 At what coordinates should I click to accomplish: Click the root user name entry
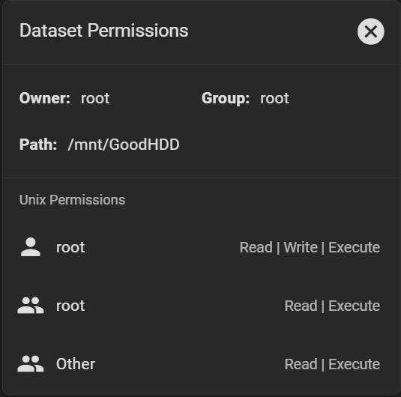point(70,247)
